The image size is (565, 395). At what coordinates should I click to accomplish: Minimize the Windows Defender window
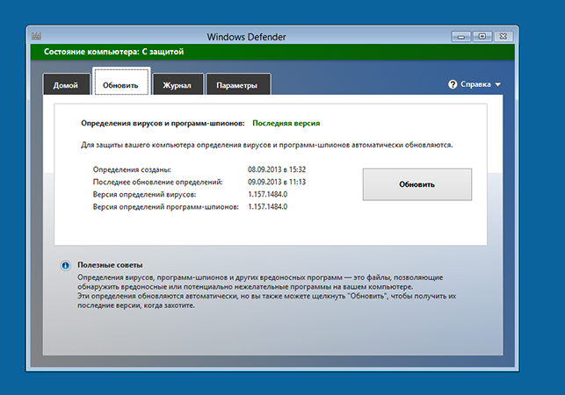point(460,37)
